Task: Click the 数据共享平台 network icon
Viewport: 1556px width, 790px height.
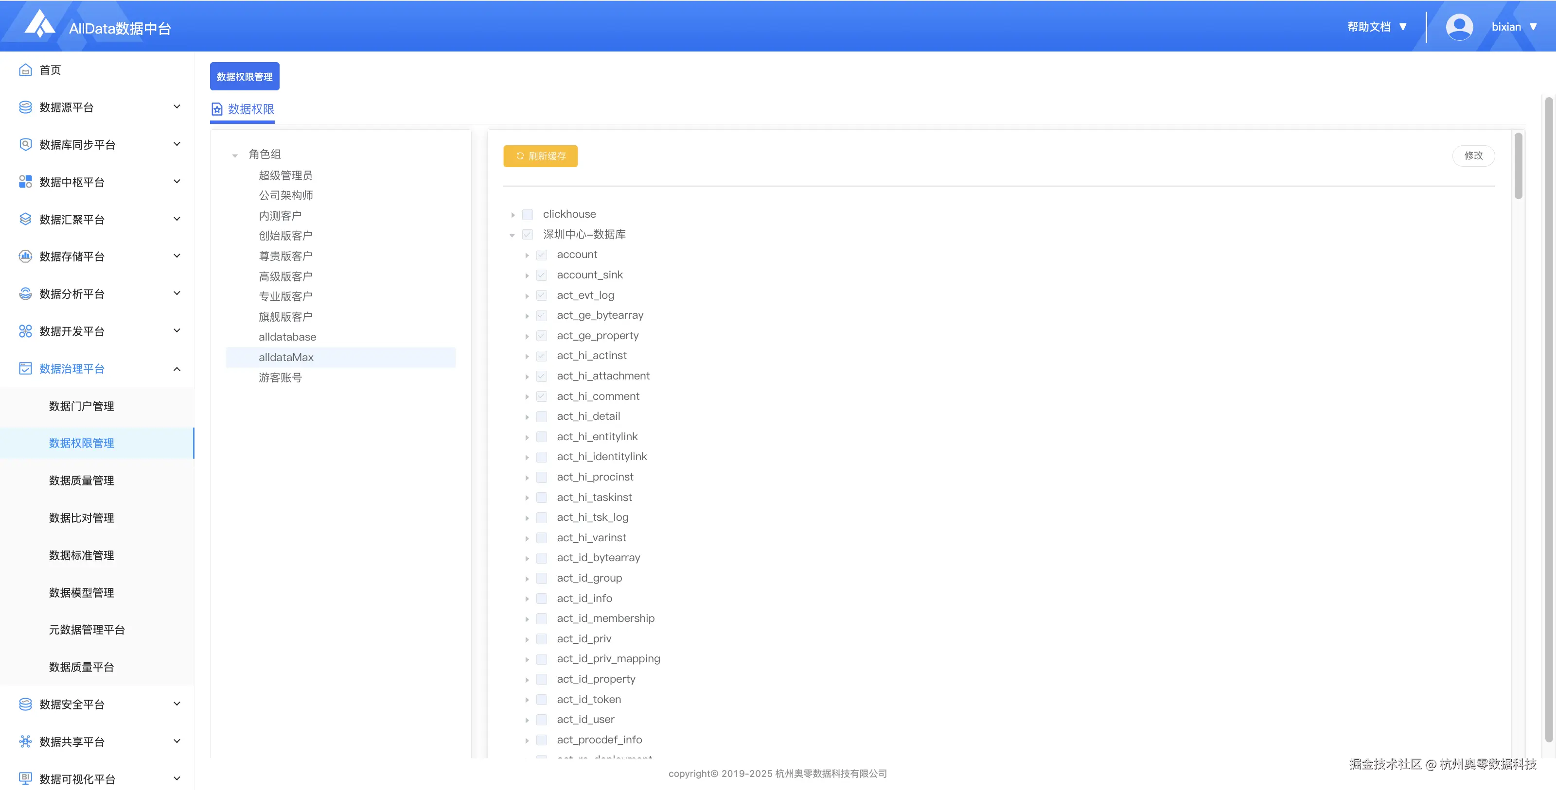Action: point(25,741)
